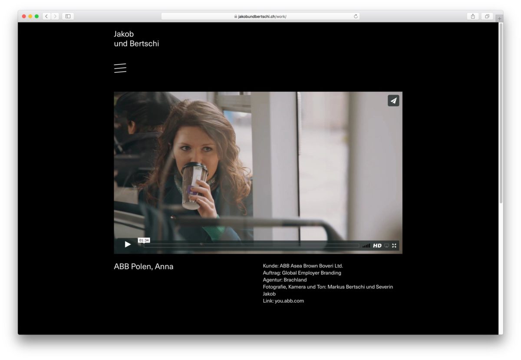Enter video fullscreen mode

tap(394, 246)
